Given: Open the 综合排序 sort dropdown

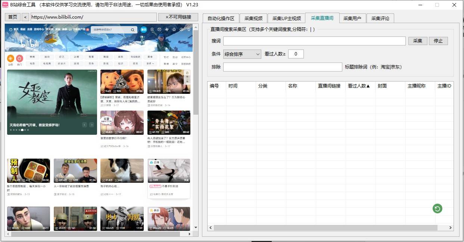Looking at the screenshot, I should 242,54.
